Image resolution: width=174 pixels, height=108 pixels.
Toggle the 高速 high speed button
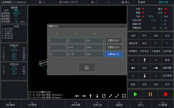(167, 60)
